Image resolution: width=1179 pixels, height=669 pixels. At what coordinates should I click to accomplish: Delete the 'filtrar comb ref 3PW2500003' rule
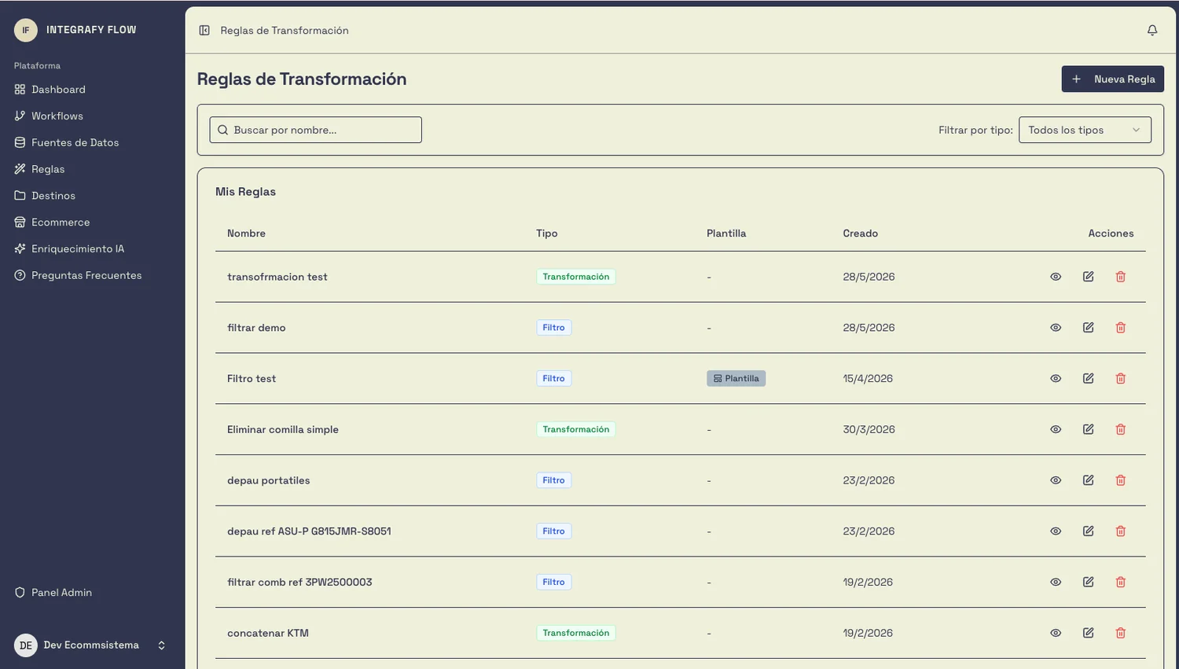pyautogui.click(x=1121, y=583)
